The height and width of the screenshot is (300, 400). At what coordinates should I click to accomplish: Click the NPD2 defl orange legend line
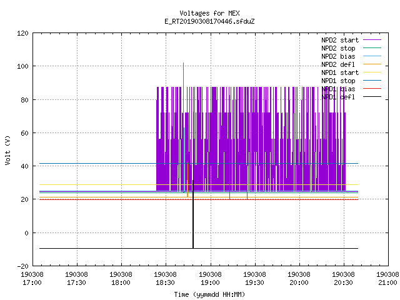tap(372, 64)
